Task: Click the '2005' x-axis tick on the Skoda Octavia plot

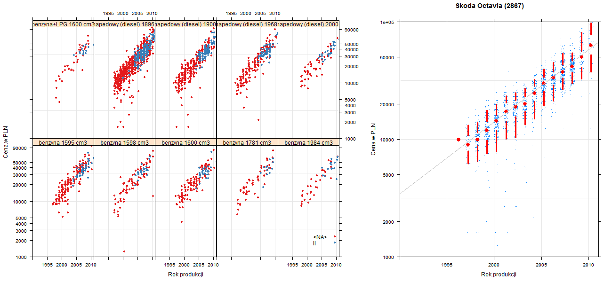Action: pos(542,266)
